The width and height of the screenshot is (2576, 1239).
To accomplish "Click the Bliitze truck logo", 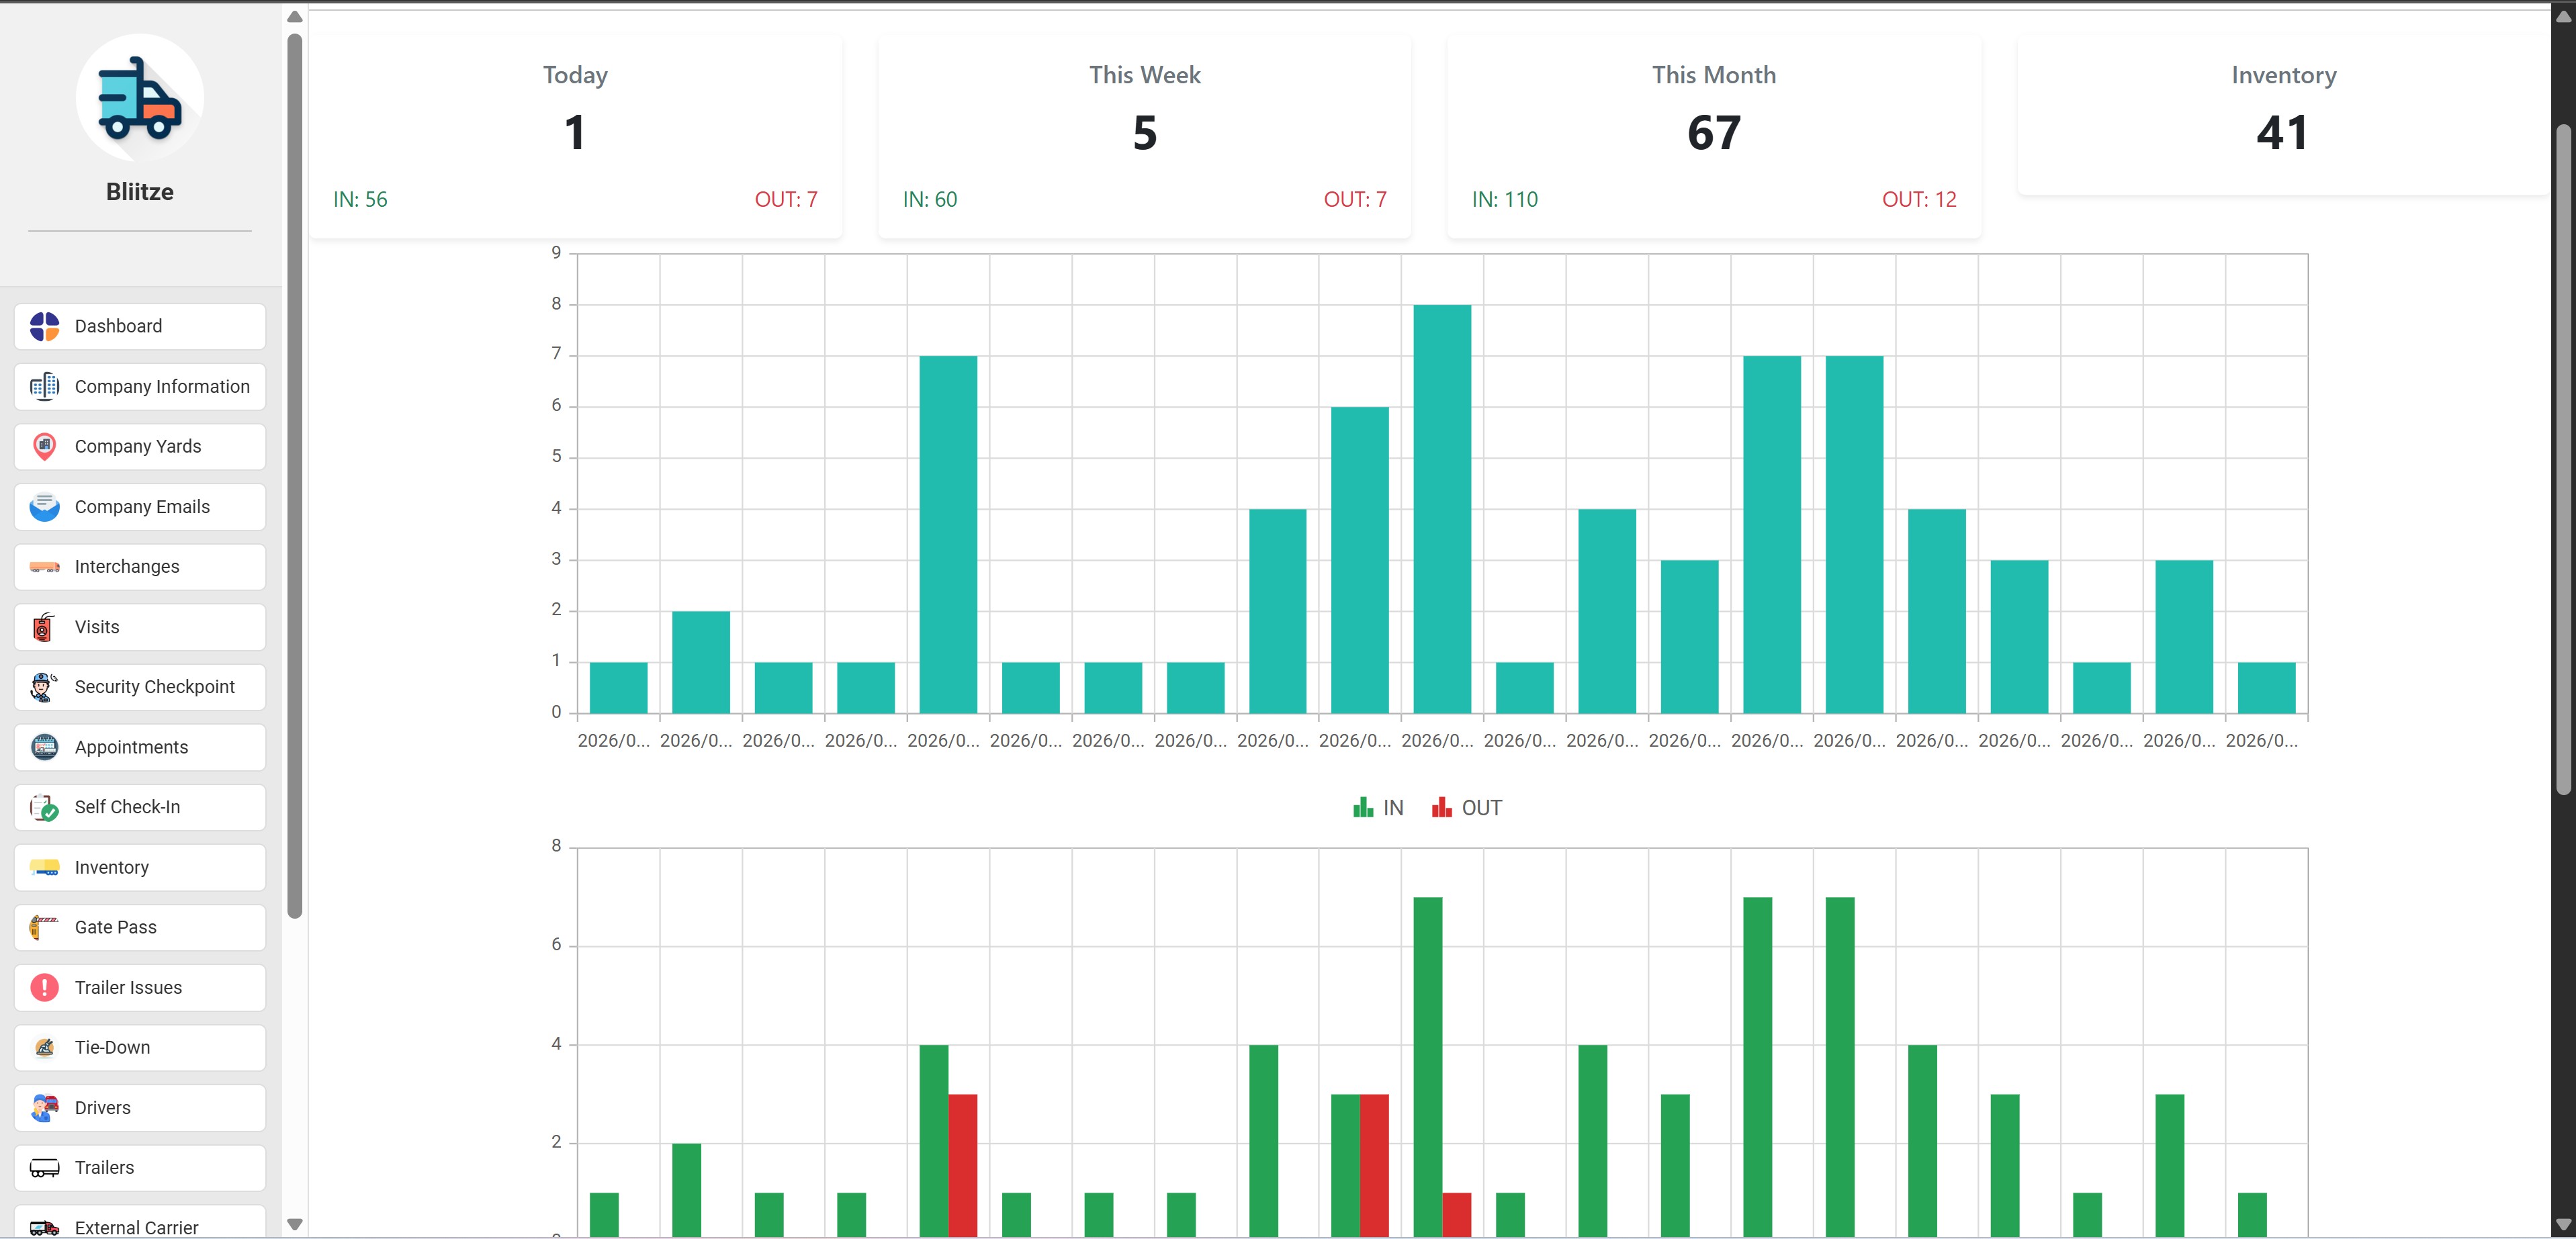I will (x=139, y=98).
